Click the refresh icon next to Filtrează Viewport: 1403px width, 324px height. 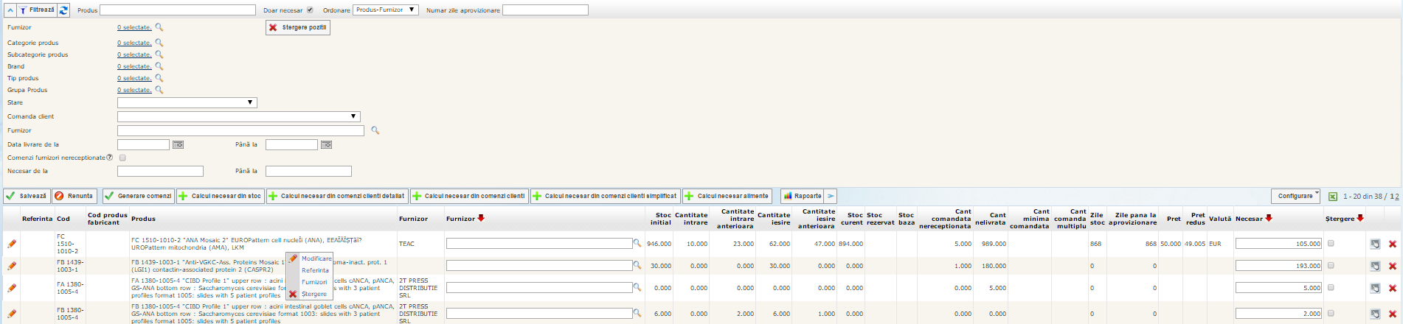[64, 10]
